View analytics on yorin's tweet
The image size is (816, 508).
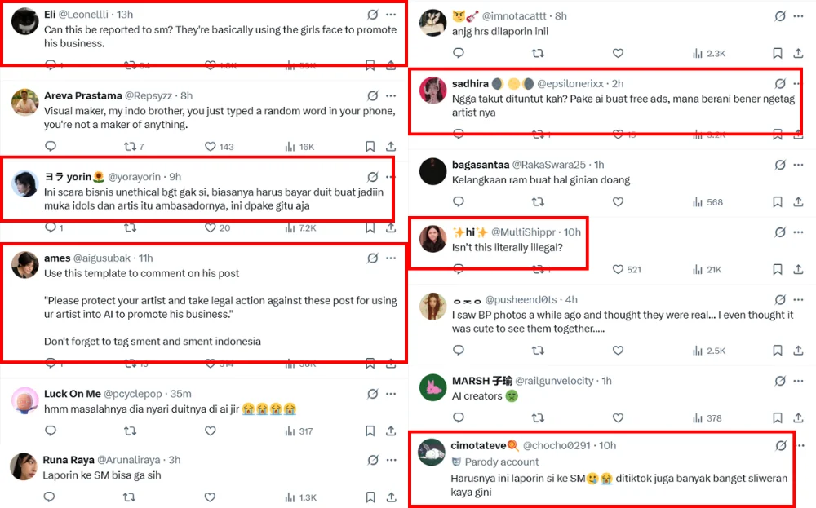click(290, 228)
